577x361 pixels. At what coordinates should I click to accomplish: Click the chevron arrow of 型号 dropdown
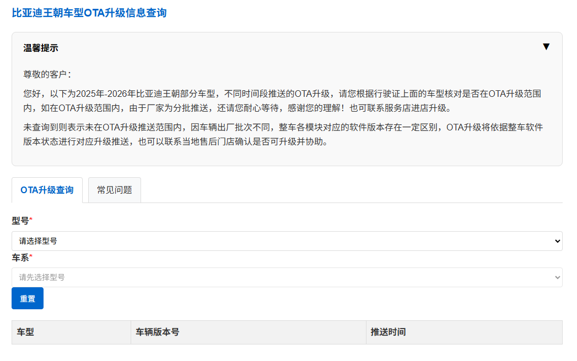557,241
